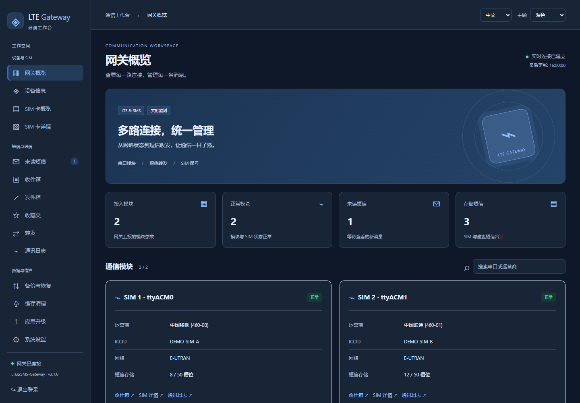Viewport: 580px width, 403px height.
Task: Click the storage icon on 存储短信 card
Action: click(554, 204)
